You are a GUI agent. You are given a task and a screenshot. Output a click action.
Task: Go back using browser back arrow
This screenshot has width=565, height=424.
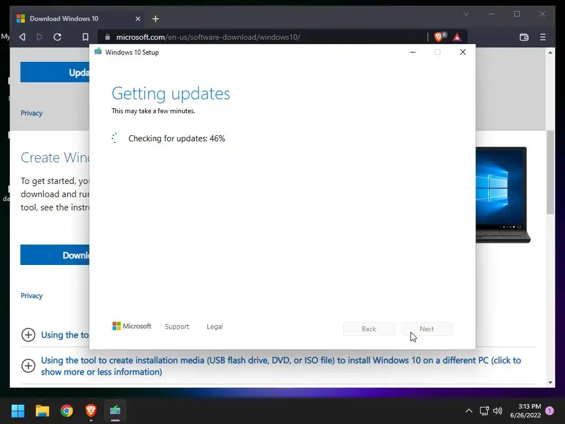[x=22, y=37]
